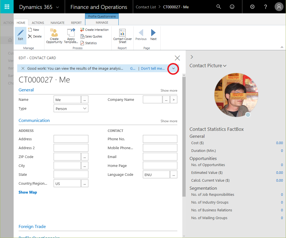Screen dimensions: 286x238
Task: Click the contact picture thumbnail
Action: [236, 95]
